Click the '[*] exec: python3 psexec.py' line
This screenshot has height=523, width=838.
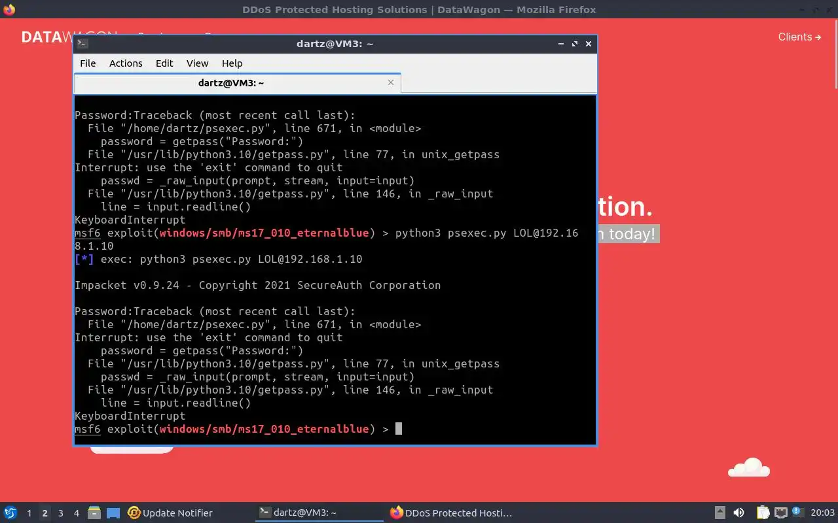point(219,259)
